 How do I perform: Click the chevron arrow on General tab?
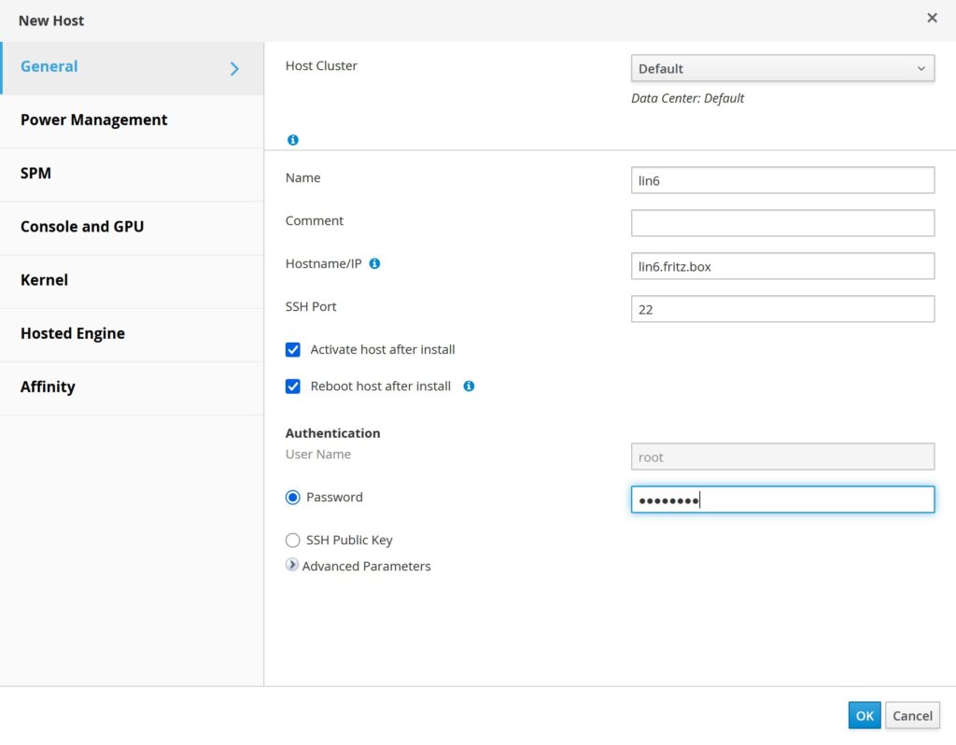tap(234, 68)
